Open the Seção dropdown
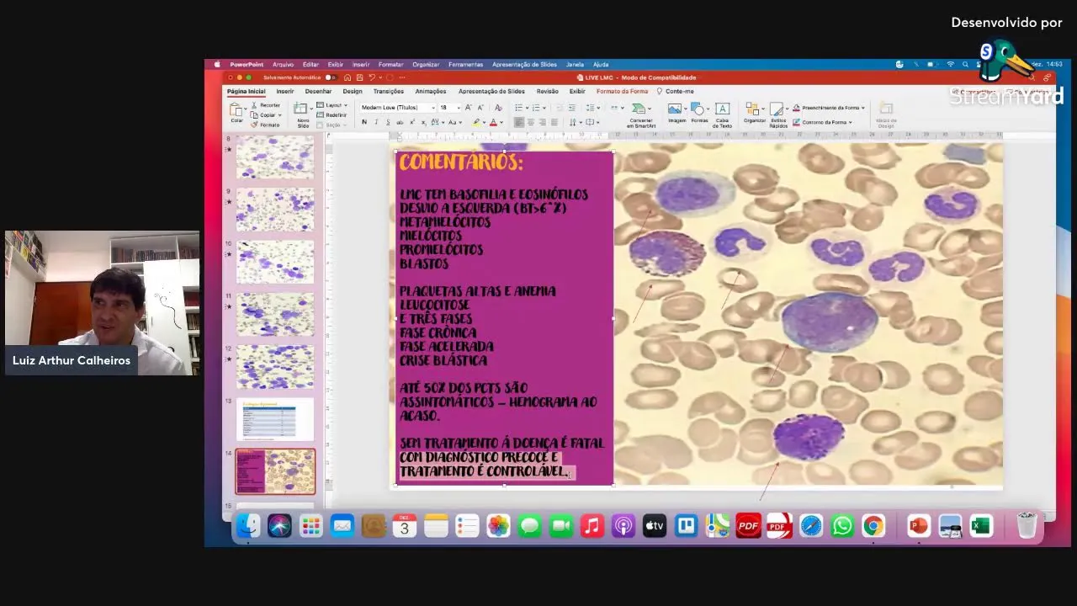This screenshot has height=606, width=1077. click(x=332, y=125)
